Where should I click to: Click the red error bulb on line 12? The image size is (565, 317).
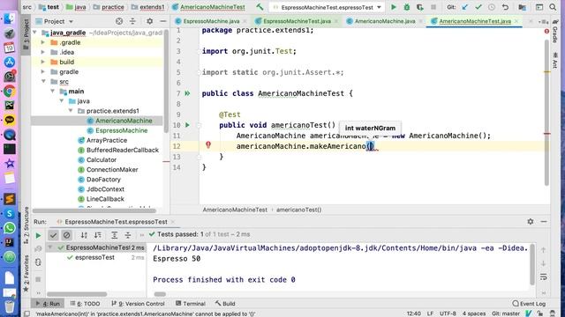[208, 144]
